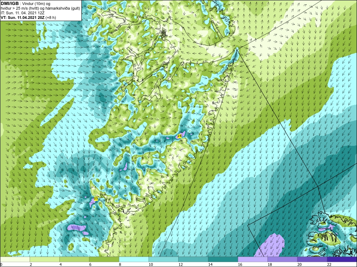Image resolution: width=357 pixels, height=267 pixels.
Task: Click the 16–18 m/s light purple legend swatch
Action: [x=253, y=259]
